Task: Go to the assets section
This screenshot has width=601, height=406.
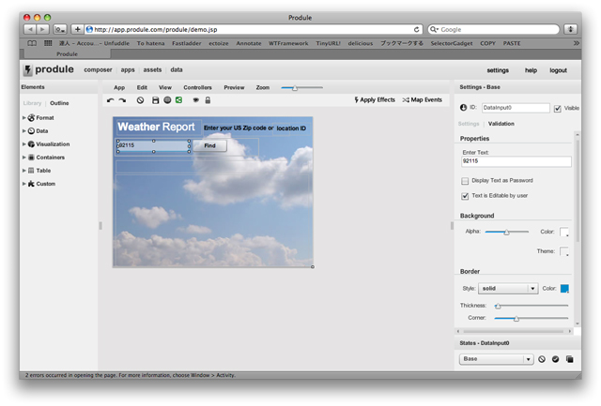Action: (152, 70)
